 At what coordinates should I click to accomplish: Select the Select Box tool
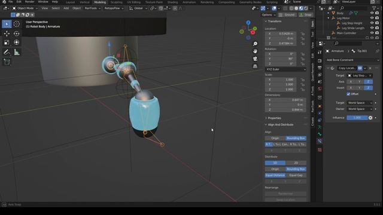tap(7, 24)
